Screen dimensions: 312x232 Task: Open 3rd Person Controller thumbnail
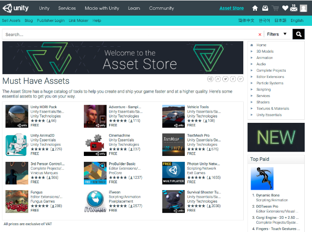[17, 173]
